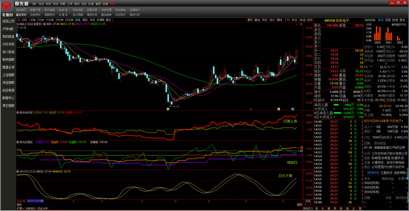Viewport: 409px width, 211px height.
Task: Open 沪深A股 from the left sidebar
Action: 9,29
